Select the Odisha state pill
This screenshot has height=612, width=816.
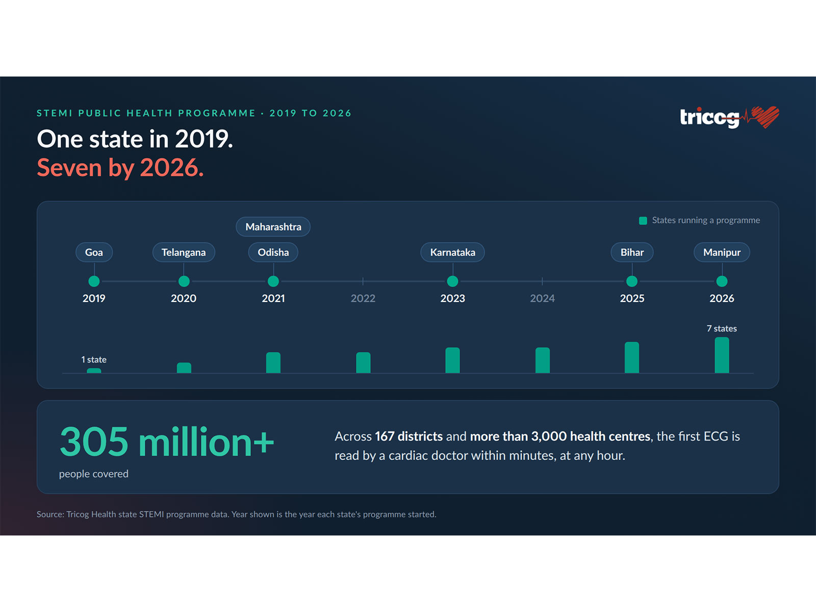273,252
